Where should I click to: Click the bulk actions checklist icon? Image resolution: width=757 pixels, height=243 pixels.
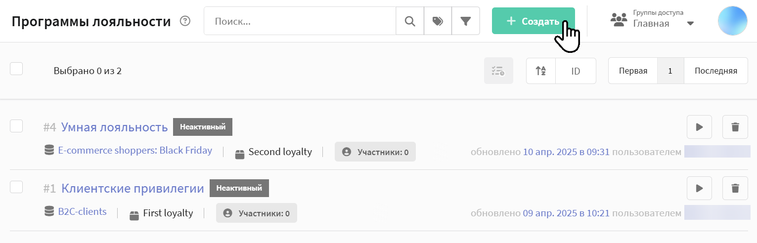(498, 71)
